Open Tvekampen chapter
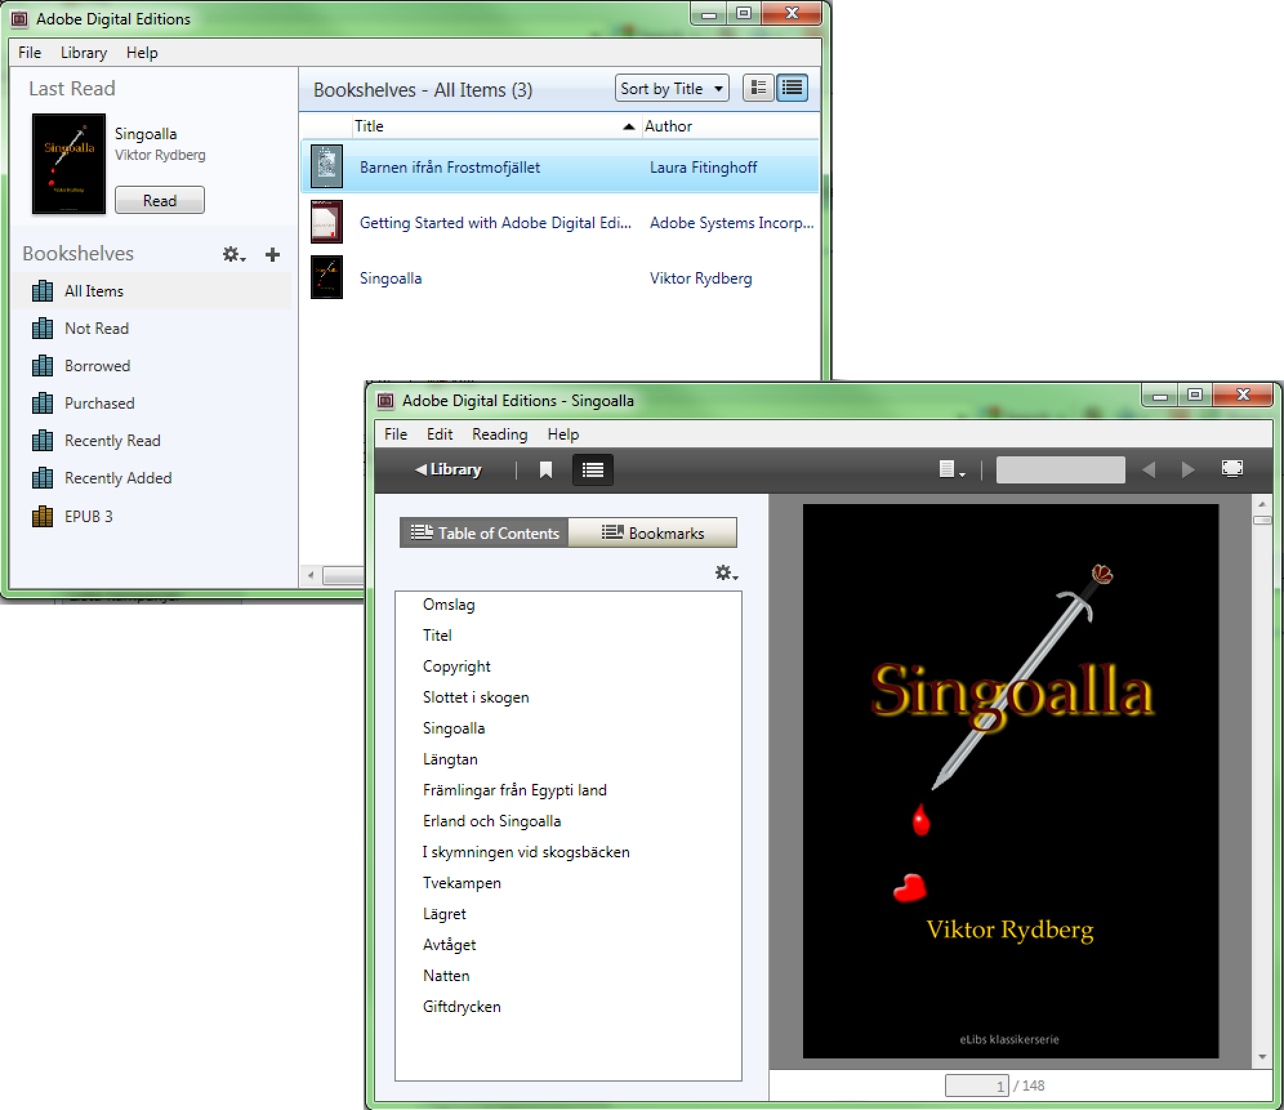This screenshot has height=1110, width=1284. 462,883
